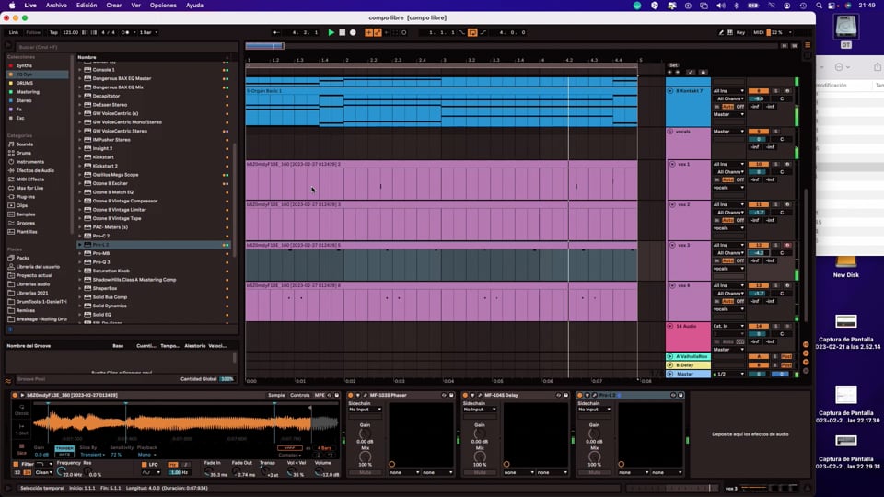Toggle Follow playback button
Image resolution: width=884 pixels, height=497 pixels.
pyautogui.click(x=33, y=33)
